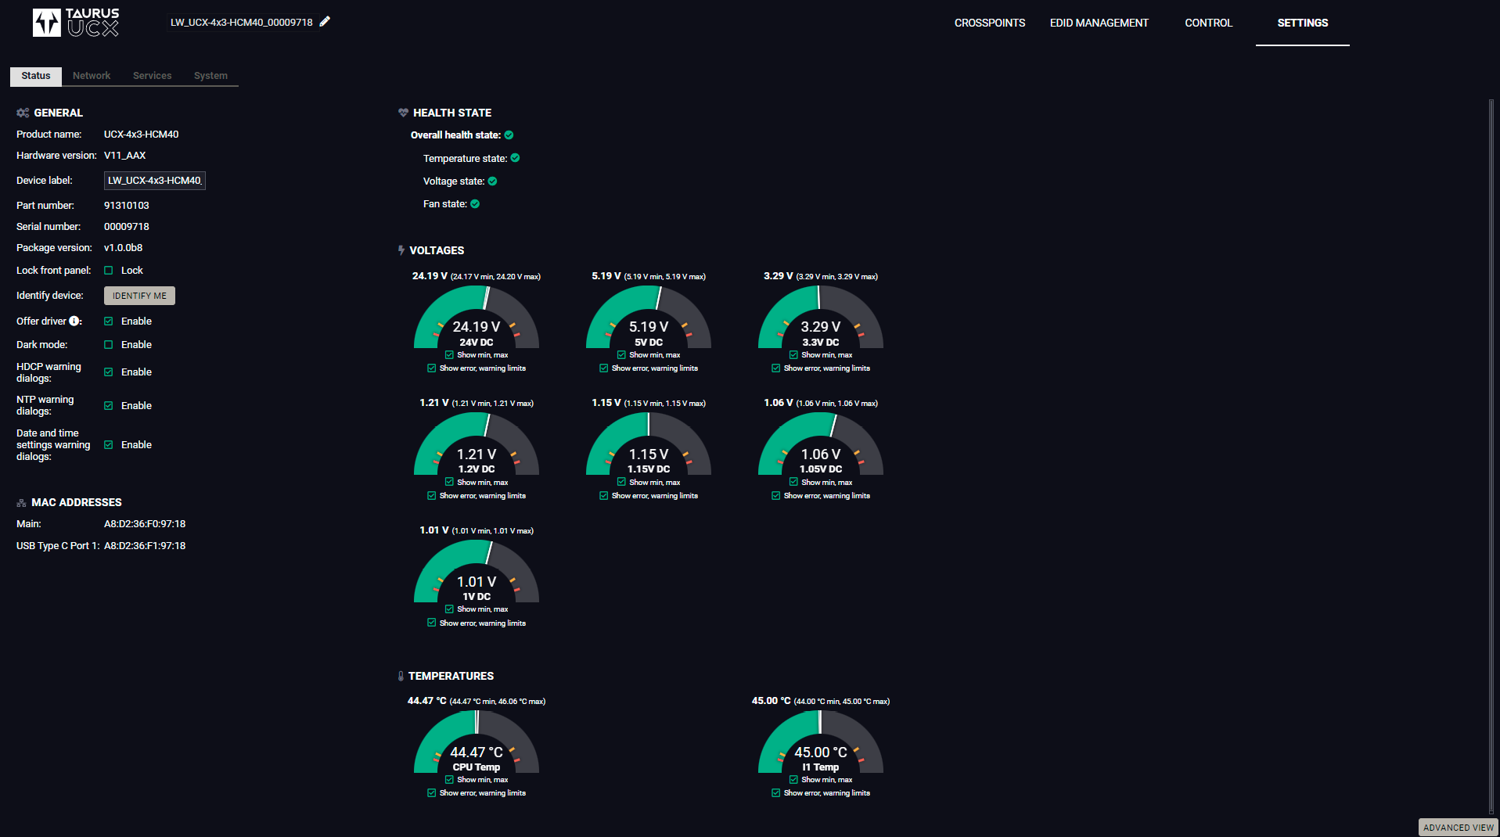Toggle Show min, max for 24V DC
This screenshot has height=837, width=1500.
[x=449, y=355]
